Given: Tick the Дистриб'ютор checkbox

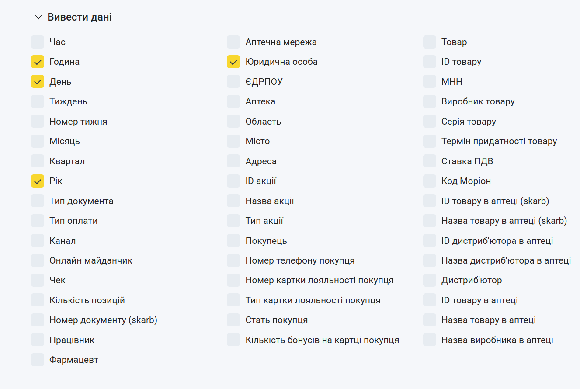Looking at the screenshot, I should click(430, 280).
